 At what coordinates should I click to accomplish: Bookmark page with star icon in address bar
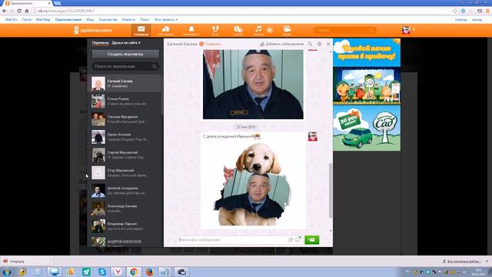[x=455, y=11]
